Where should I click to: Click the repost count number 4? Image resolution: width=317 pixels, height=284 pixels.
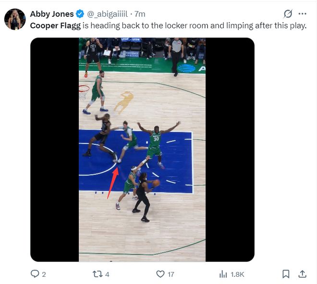tap(108, 274)
